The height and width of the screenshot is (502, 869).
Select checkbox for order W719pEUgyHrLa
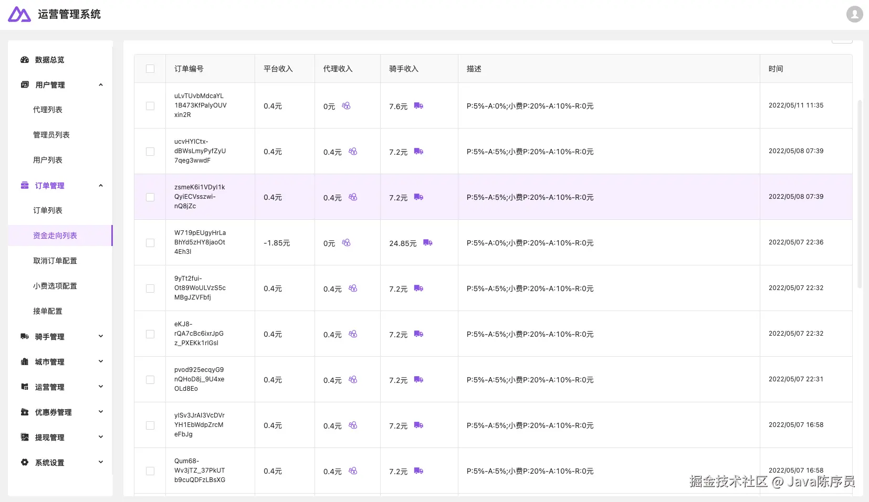click(x=150, y=243)
